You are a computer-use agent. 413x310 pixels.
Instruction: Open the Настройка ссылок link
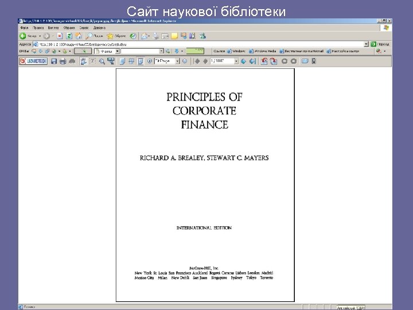[342, 51]
